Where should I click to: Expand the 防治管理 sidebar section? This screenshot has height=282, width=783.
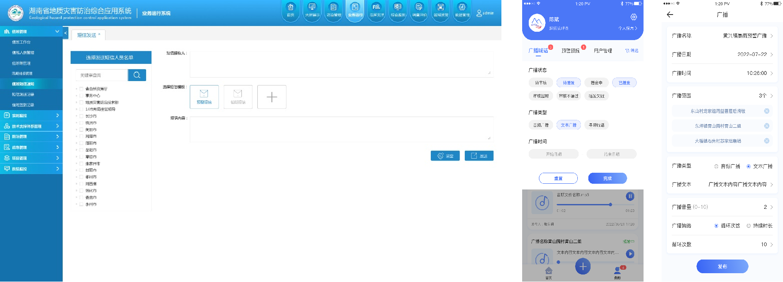point(31,137)
